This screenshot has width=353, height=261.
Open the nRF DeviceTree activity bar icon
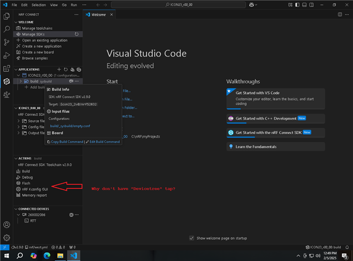[x=7, y=95]
